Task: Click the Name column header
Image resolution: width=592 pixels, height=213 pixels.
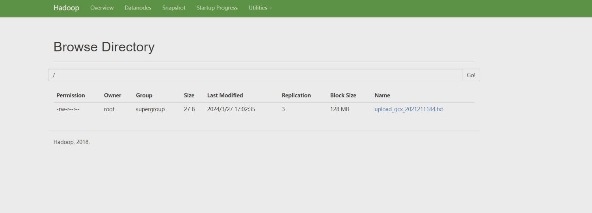Action: click(382, 95)
